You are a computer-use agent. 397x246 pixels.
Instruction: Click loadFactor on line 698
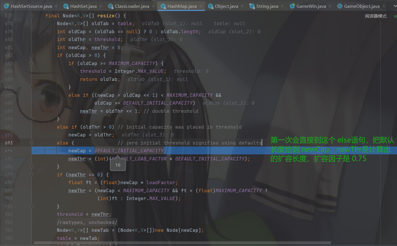[161, 182]
